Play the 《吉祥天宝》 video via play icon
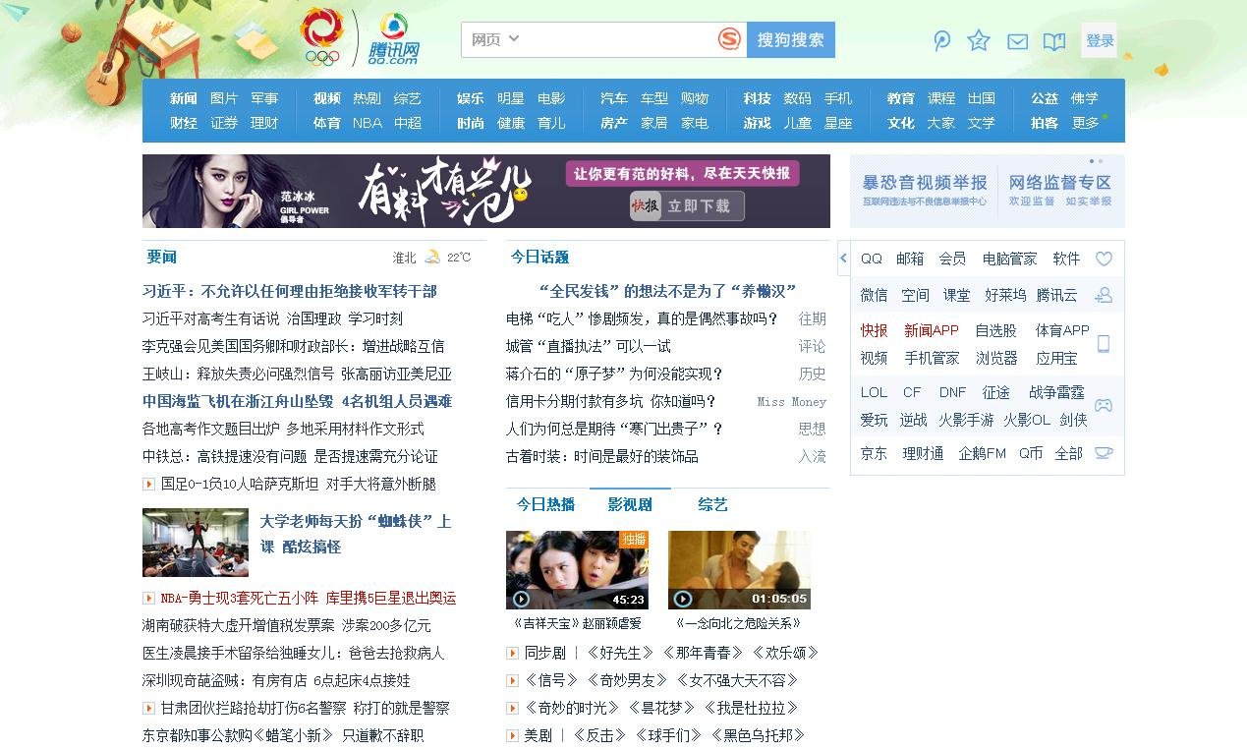The width and height of the screenshot is (1247, 750). (521, 599)
